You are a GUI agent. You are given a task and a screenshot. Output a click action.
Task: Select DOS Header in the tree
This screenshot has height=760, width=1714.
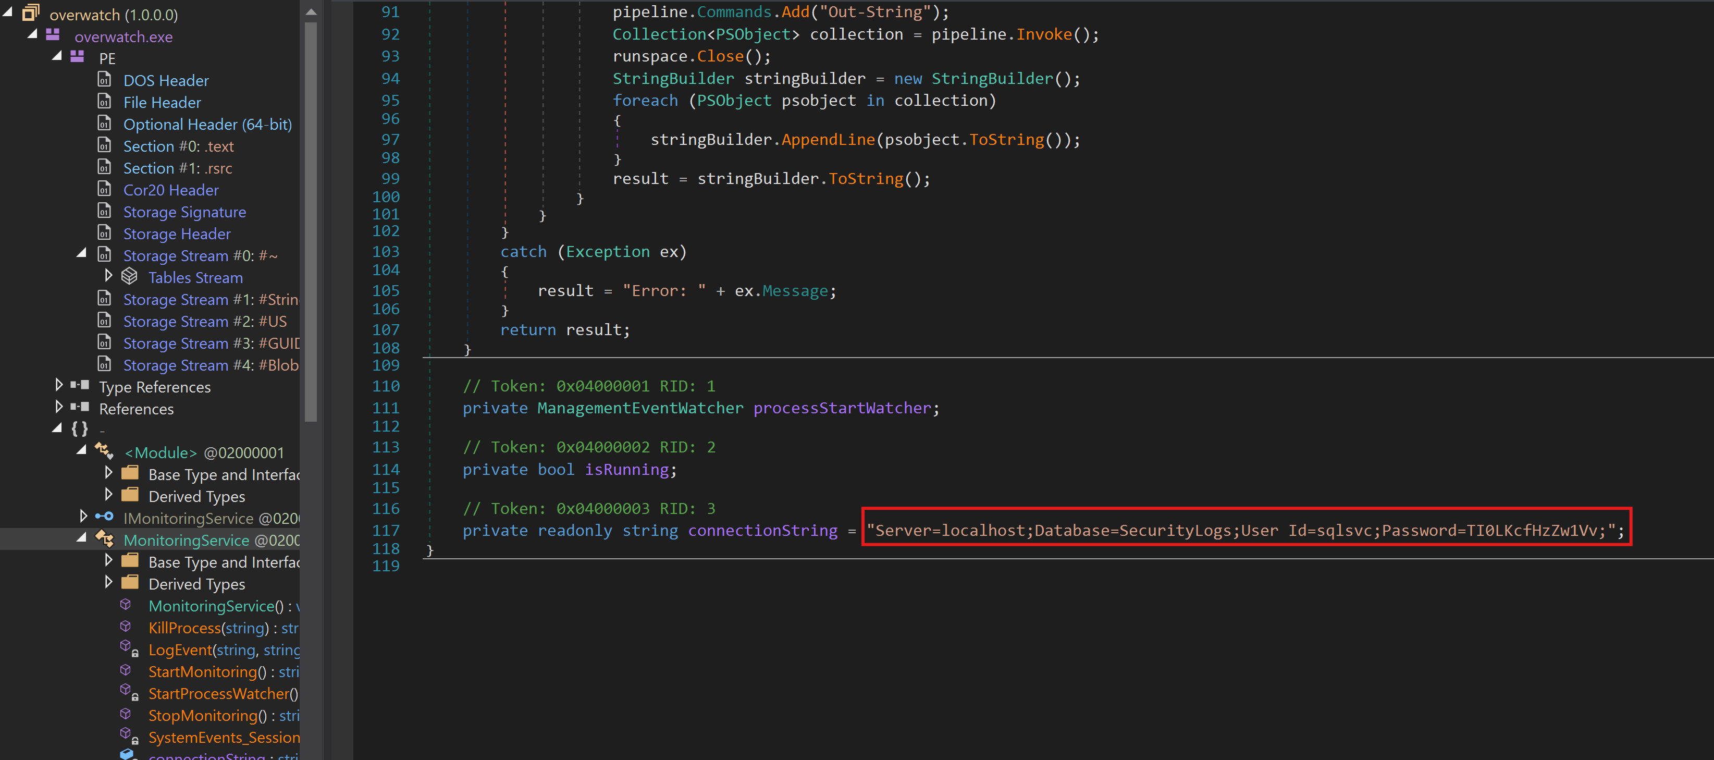point(166,80)
